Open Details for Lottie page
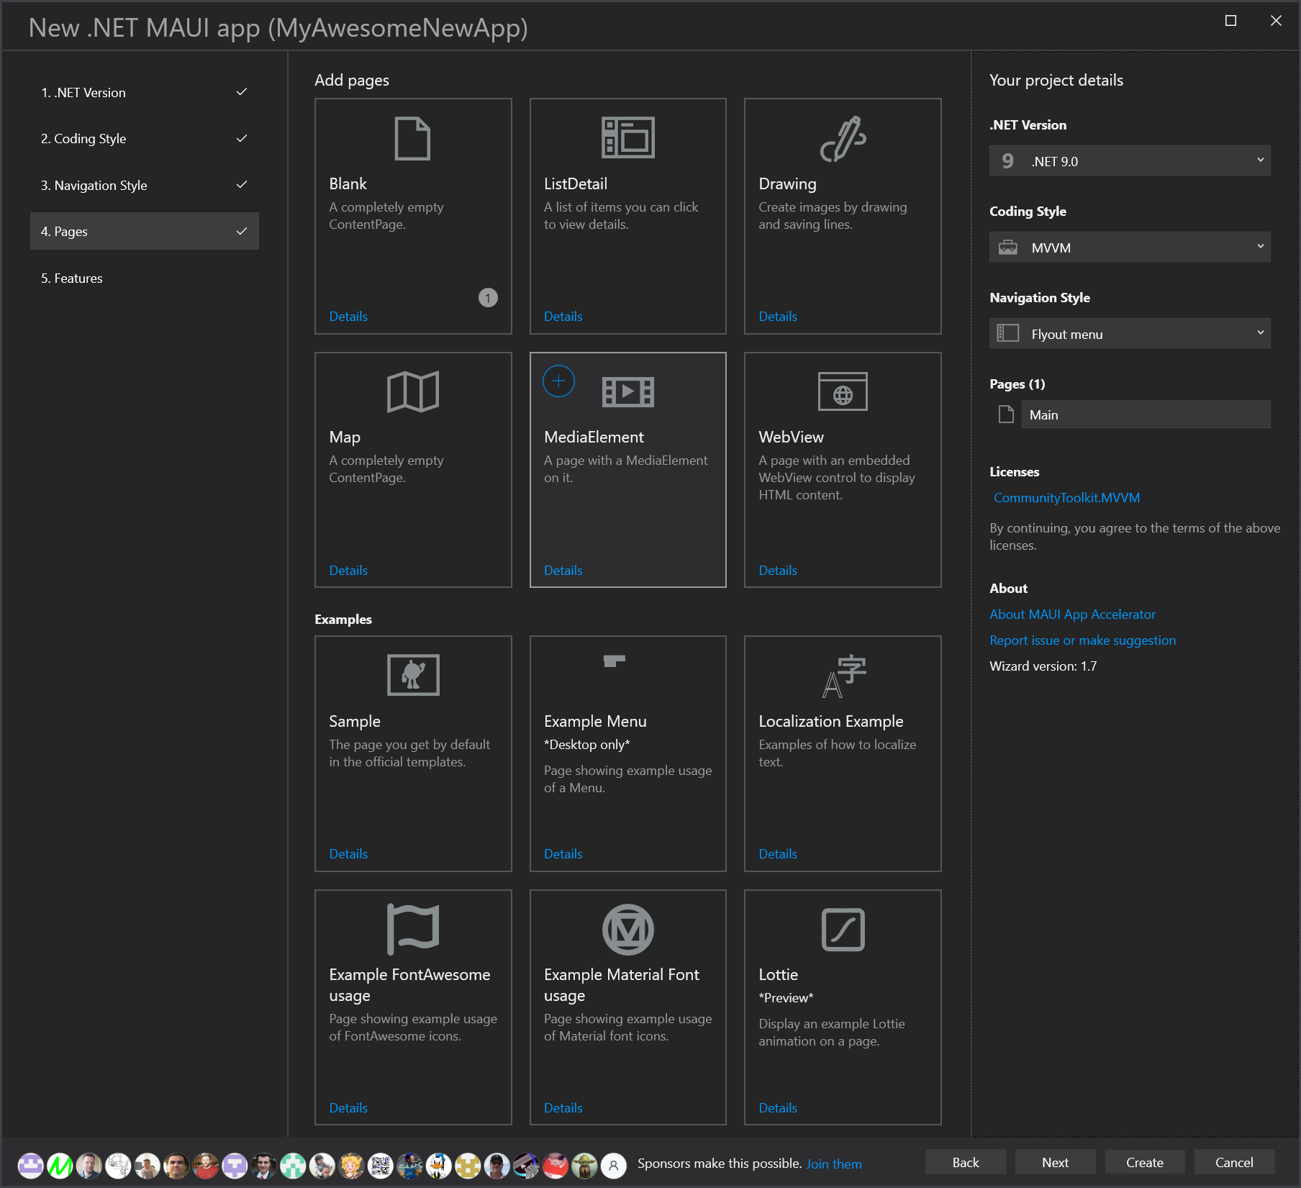The width and height of the screenshot is (1301, 1188). pyautogui.click(x=778, y=1107)
